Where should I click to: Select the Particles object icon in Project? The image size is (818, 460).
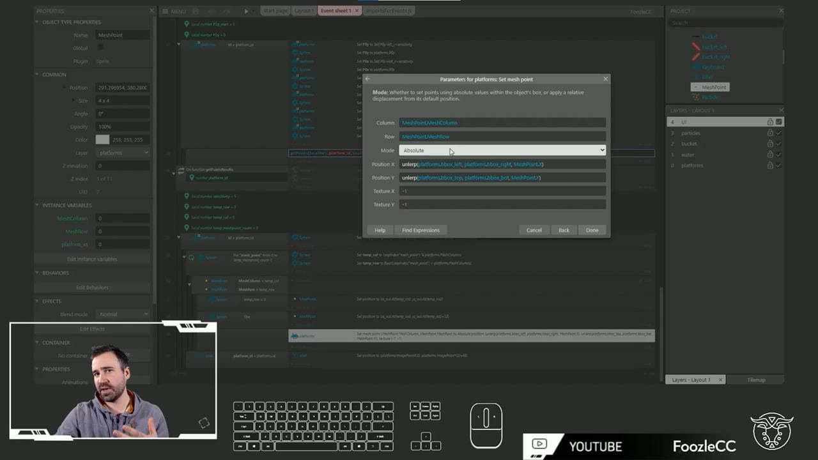pyautogui.click(x=697, y=97)
